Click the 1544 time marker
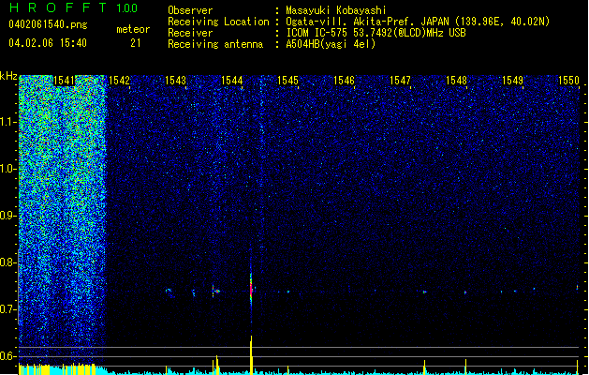The height and width of the screenshot is (375, 589). [x=232, y=81]
